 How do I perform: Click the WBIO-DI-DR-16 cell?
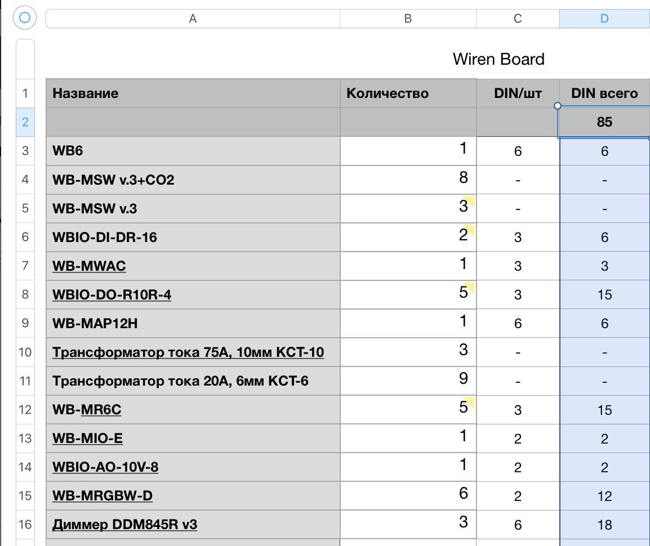coord(193,237)
